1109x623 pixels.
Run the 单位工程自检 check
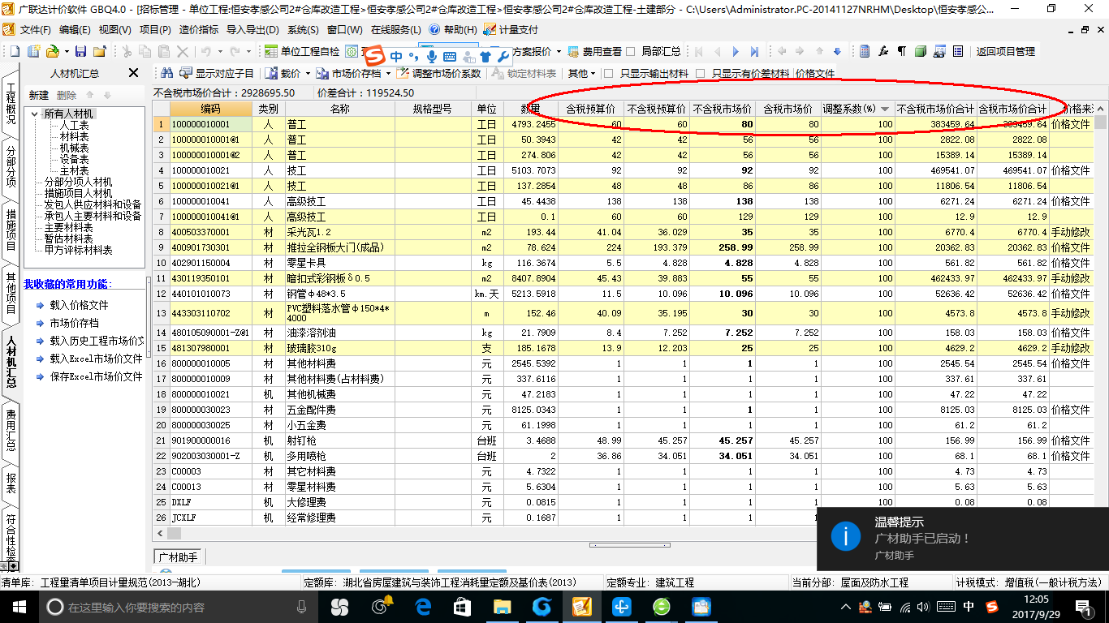pos(302,51)
